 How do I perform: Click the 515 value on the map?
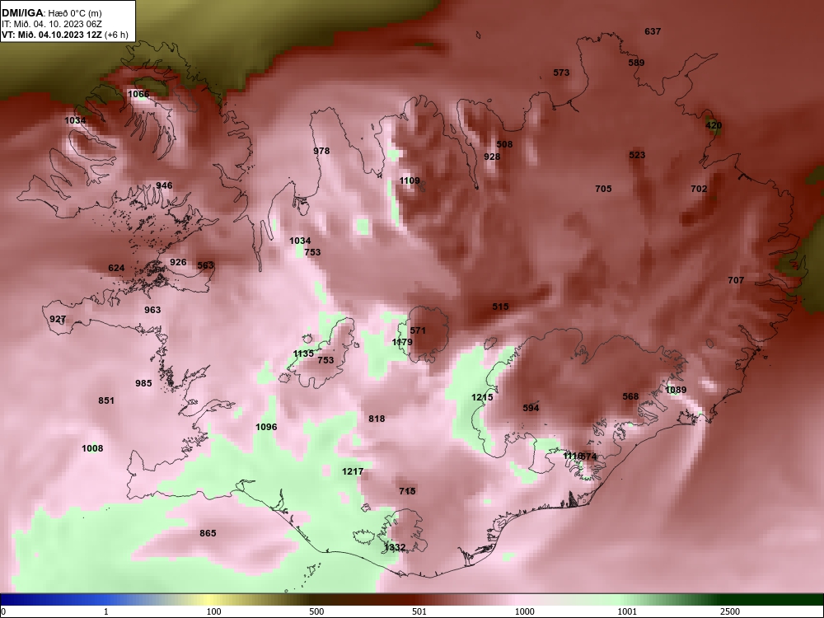500,307
